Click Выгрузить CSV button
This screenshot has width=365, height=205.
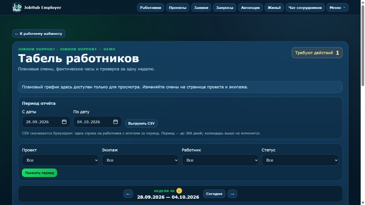[141, 123]
